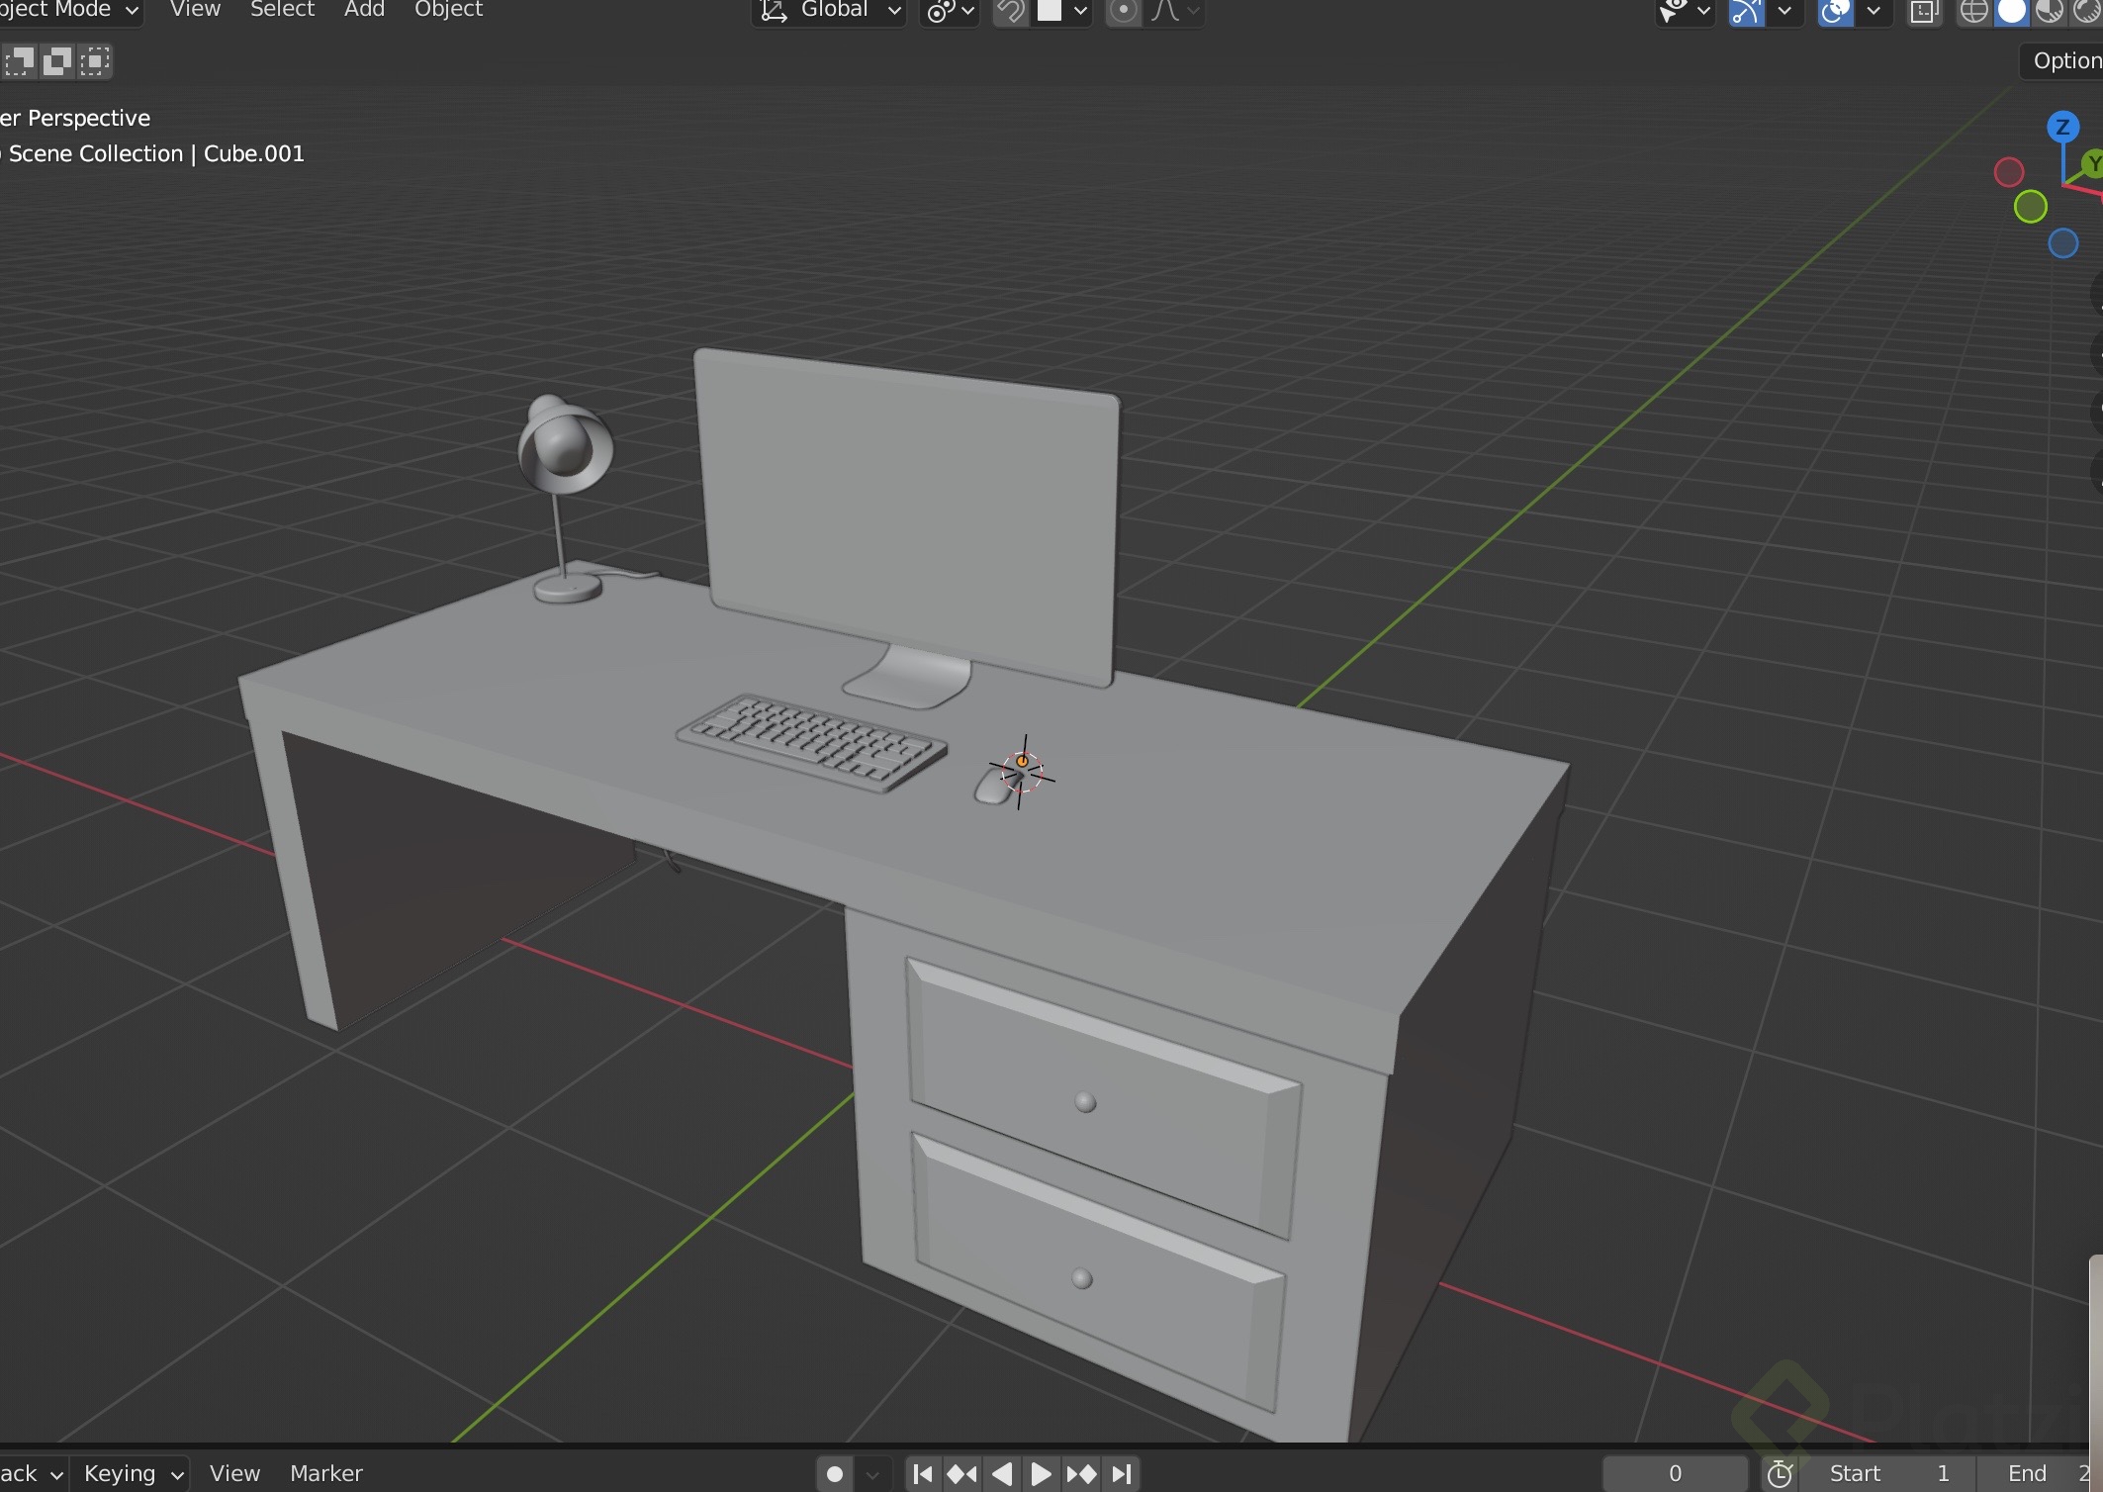Screen dimensions: 2103x1492
Task: Toggle show overlays button
Action: pyautogui.click(x=1835, y=11)
